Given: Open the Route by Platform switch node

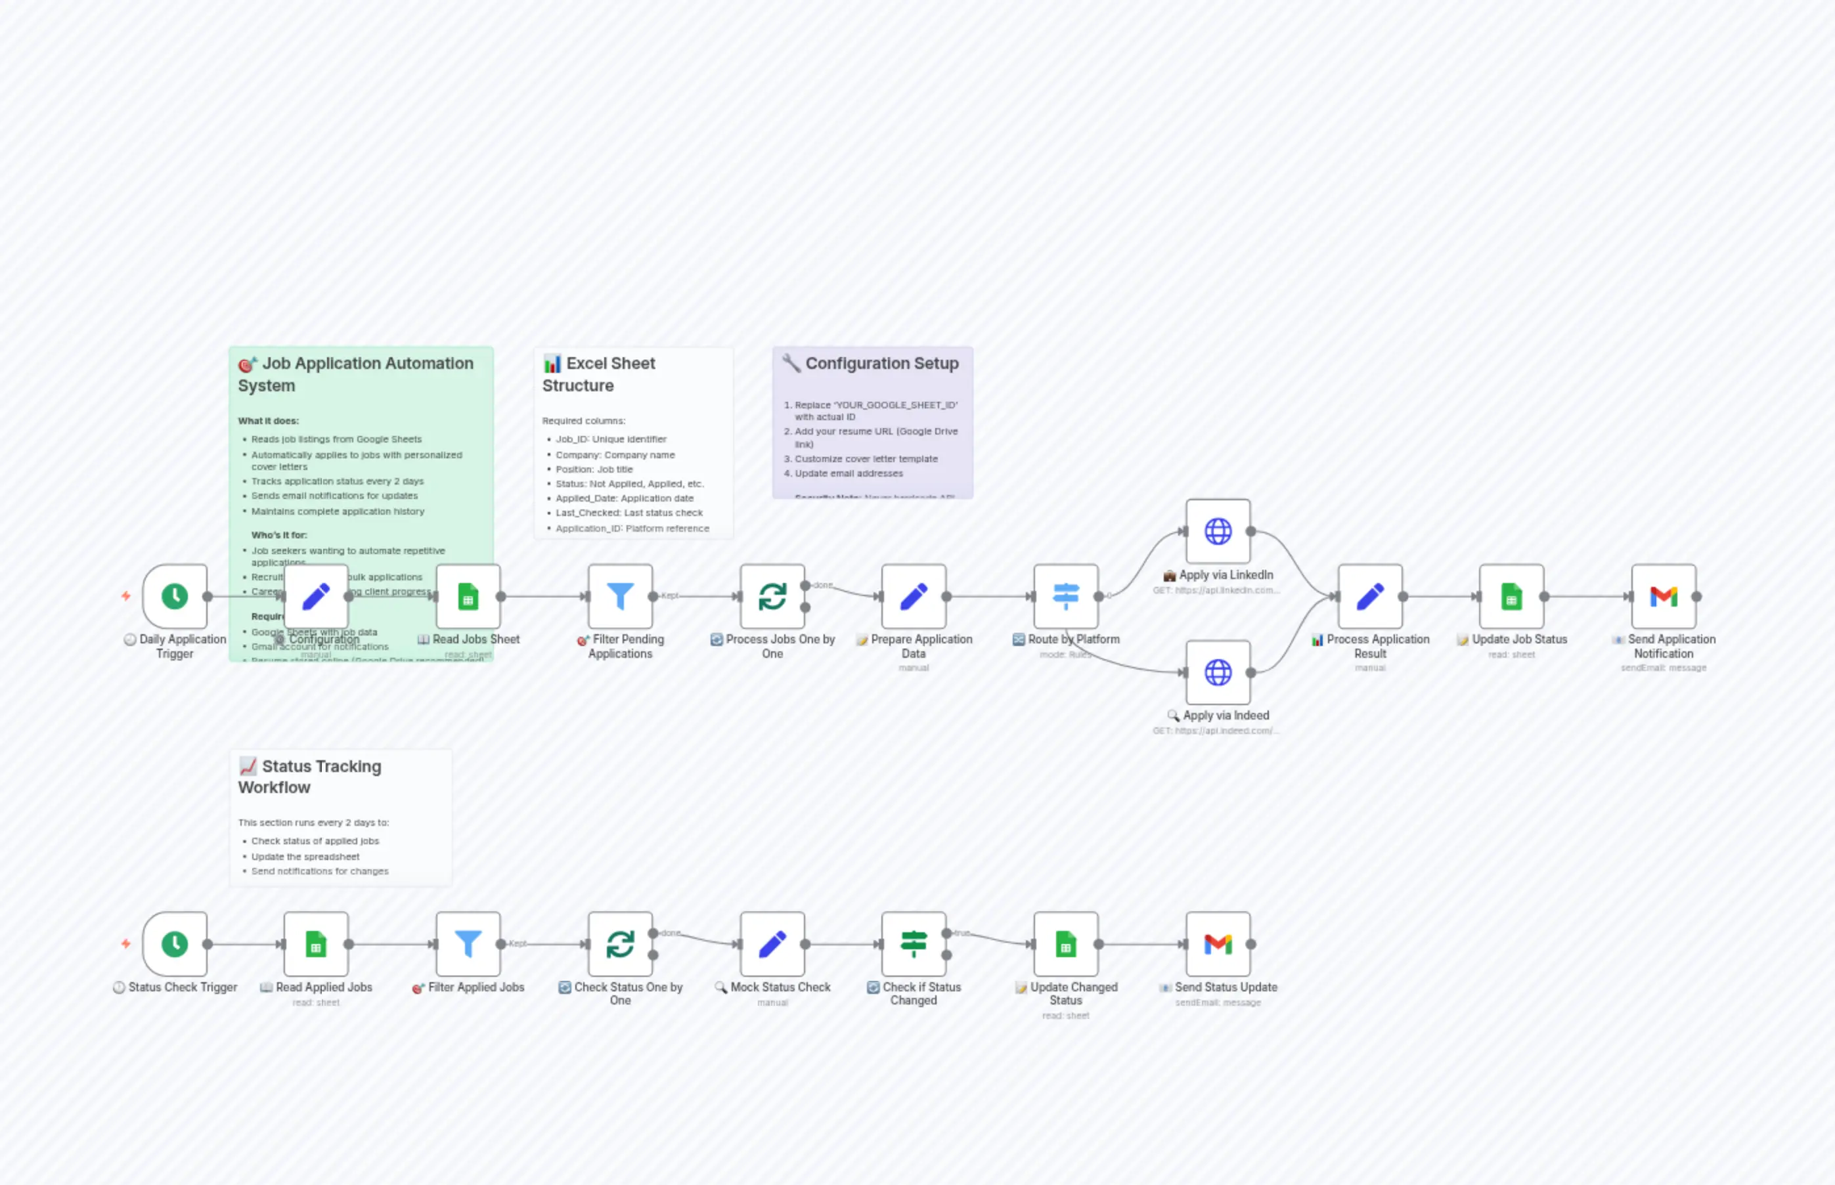Looking at the screenshot, I should 1065,596.
